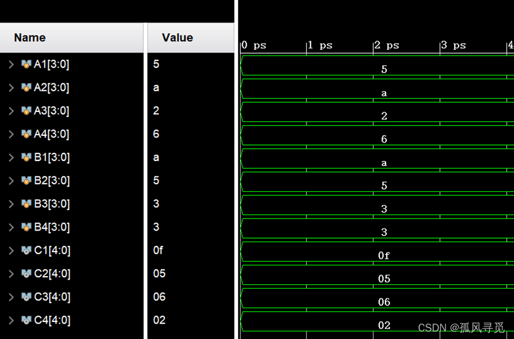Viewport: 514px width, 339px height.
Task: Select the B2[3:0] signal name
Action: (52, 181)
